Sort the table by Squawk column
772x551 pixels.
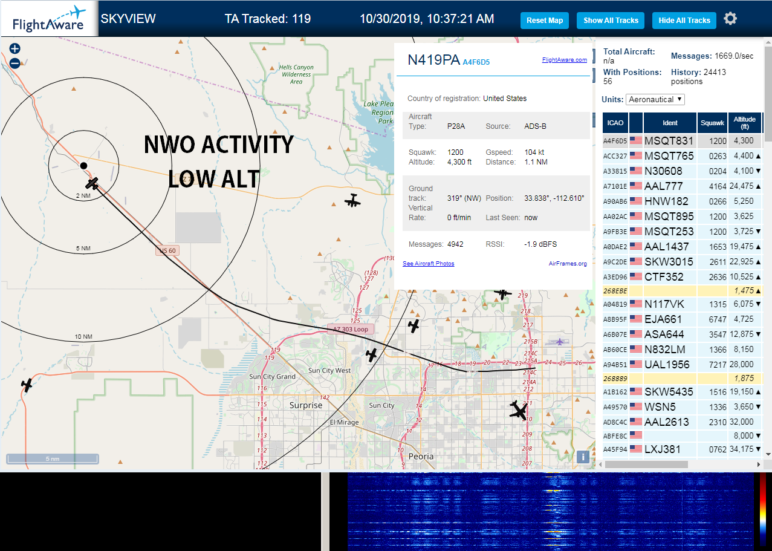tap(712, 123)
